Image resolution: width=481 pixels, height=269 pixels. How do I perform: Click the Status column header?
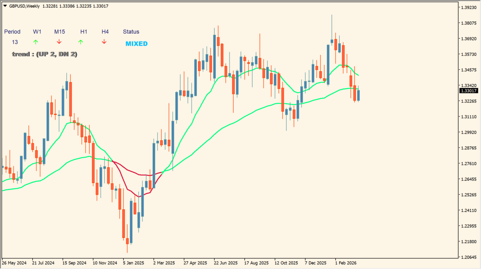(131, 32)
